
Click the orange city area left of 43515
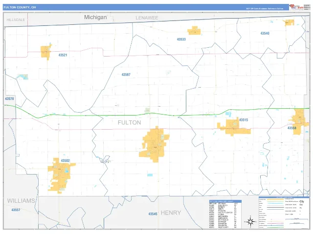coord(234,127)
